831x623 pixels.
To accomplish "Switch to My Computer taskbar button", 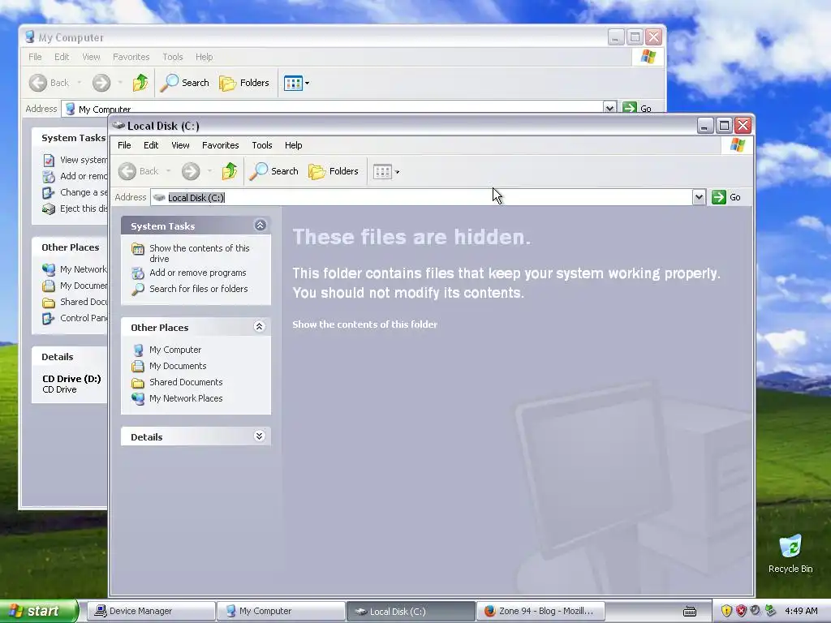I will (281, 611).
